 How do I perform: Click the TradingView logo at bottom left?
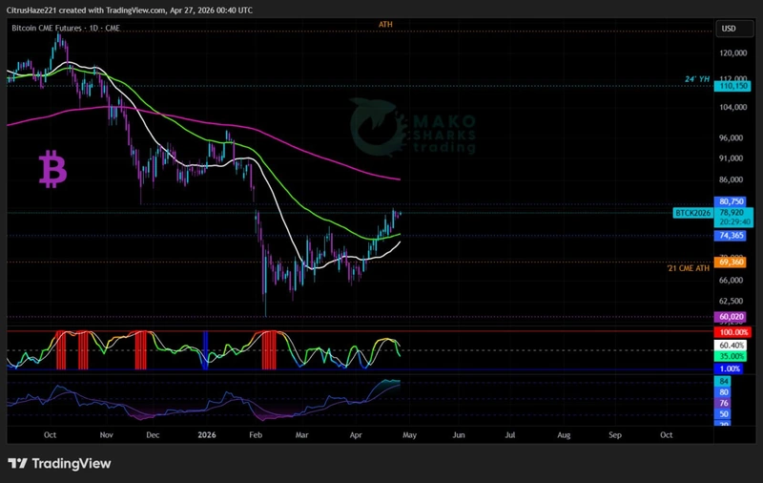[59, 463]
